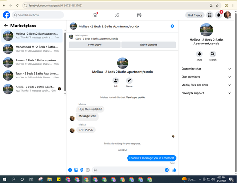Expand Media, files and links section
This screenshot has width=237, height=183.
(206, 85)
